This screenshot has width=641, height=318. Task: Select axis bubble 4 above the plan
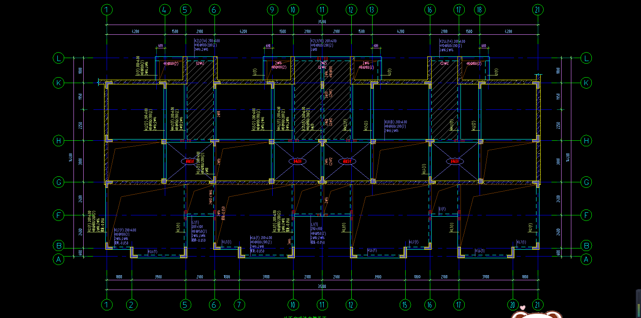(165, 9)
